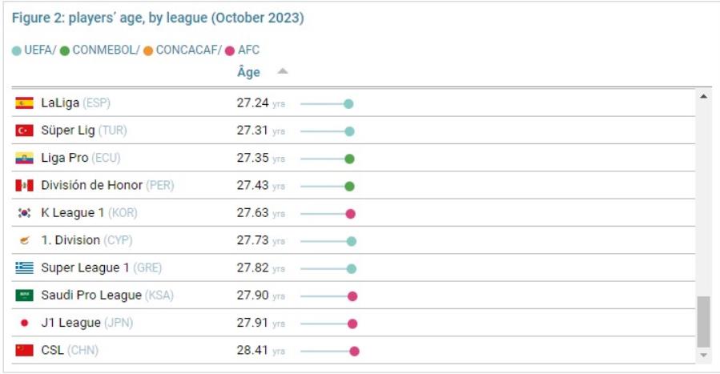720x374 pixels.
Task: Toggle the AFC legend filter
Action: (243, 50)
